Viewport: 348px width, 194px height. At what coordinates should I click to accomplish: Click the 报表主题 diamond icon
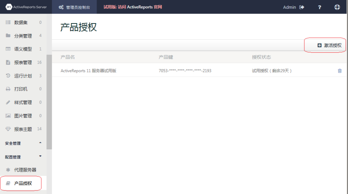click(8, 129)
